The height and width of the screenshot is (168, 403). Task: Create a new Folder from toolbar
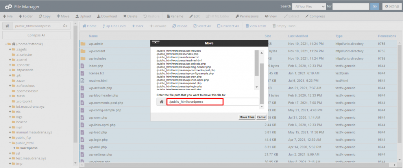pos(26,16)
